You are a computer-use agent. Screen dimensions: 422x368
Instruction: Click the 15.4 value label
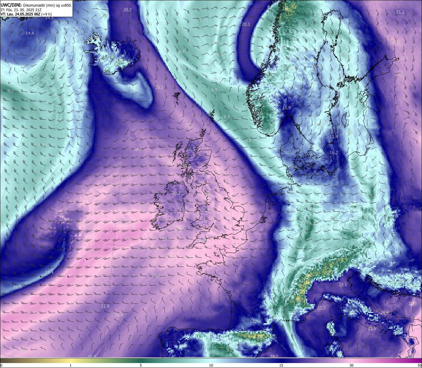pyautogui.click(x=334, y=137)
